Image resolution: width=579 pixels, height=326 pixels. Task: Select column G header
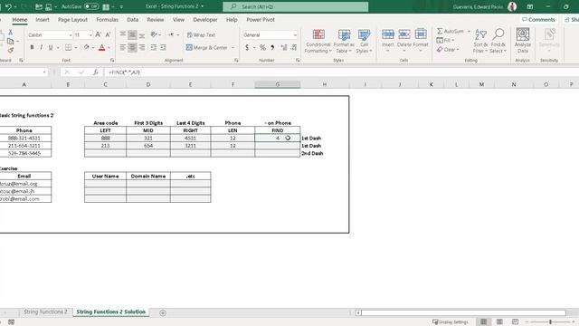278,84
